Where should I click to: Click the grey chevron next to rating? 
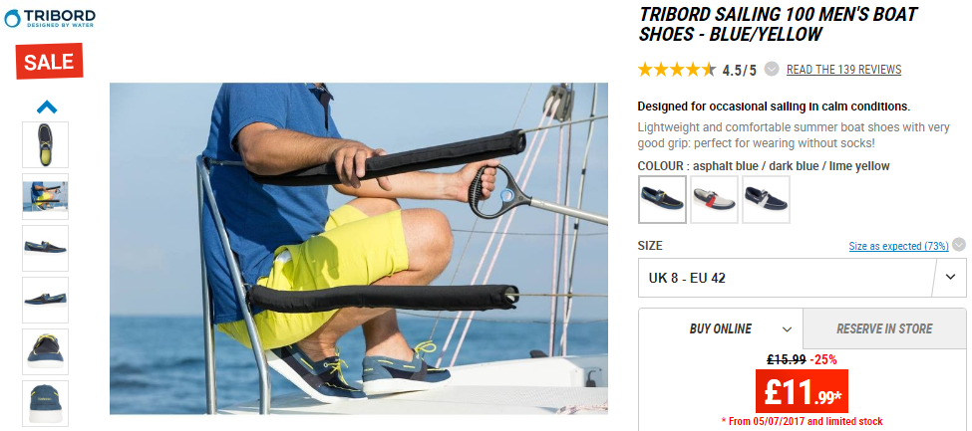coord(772,69)
